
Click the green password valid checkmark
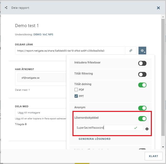[136, 128]
